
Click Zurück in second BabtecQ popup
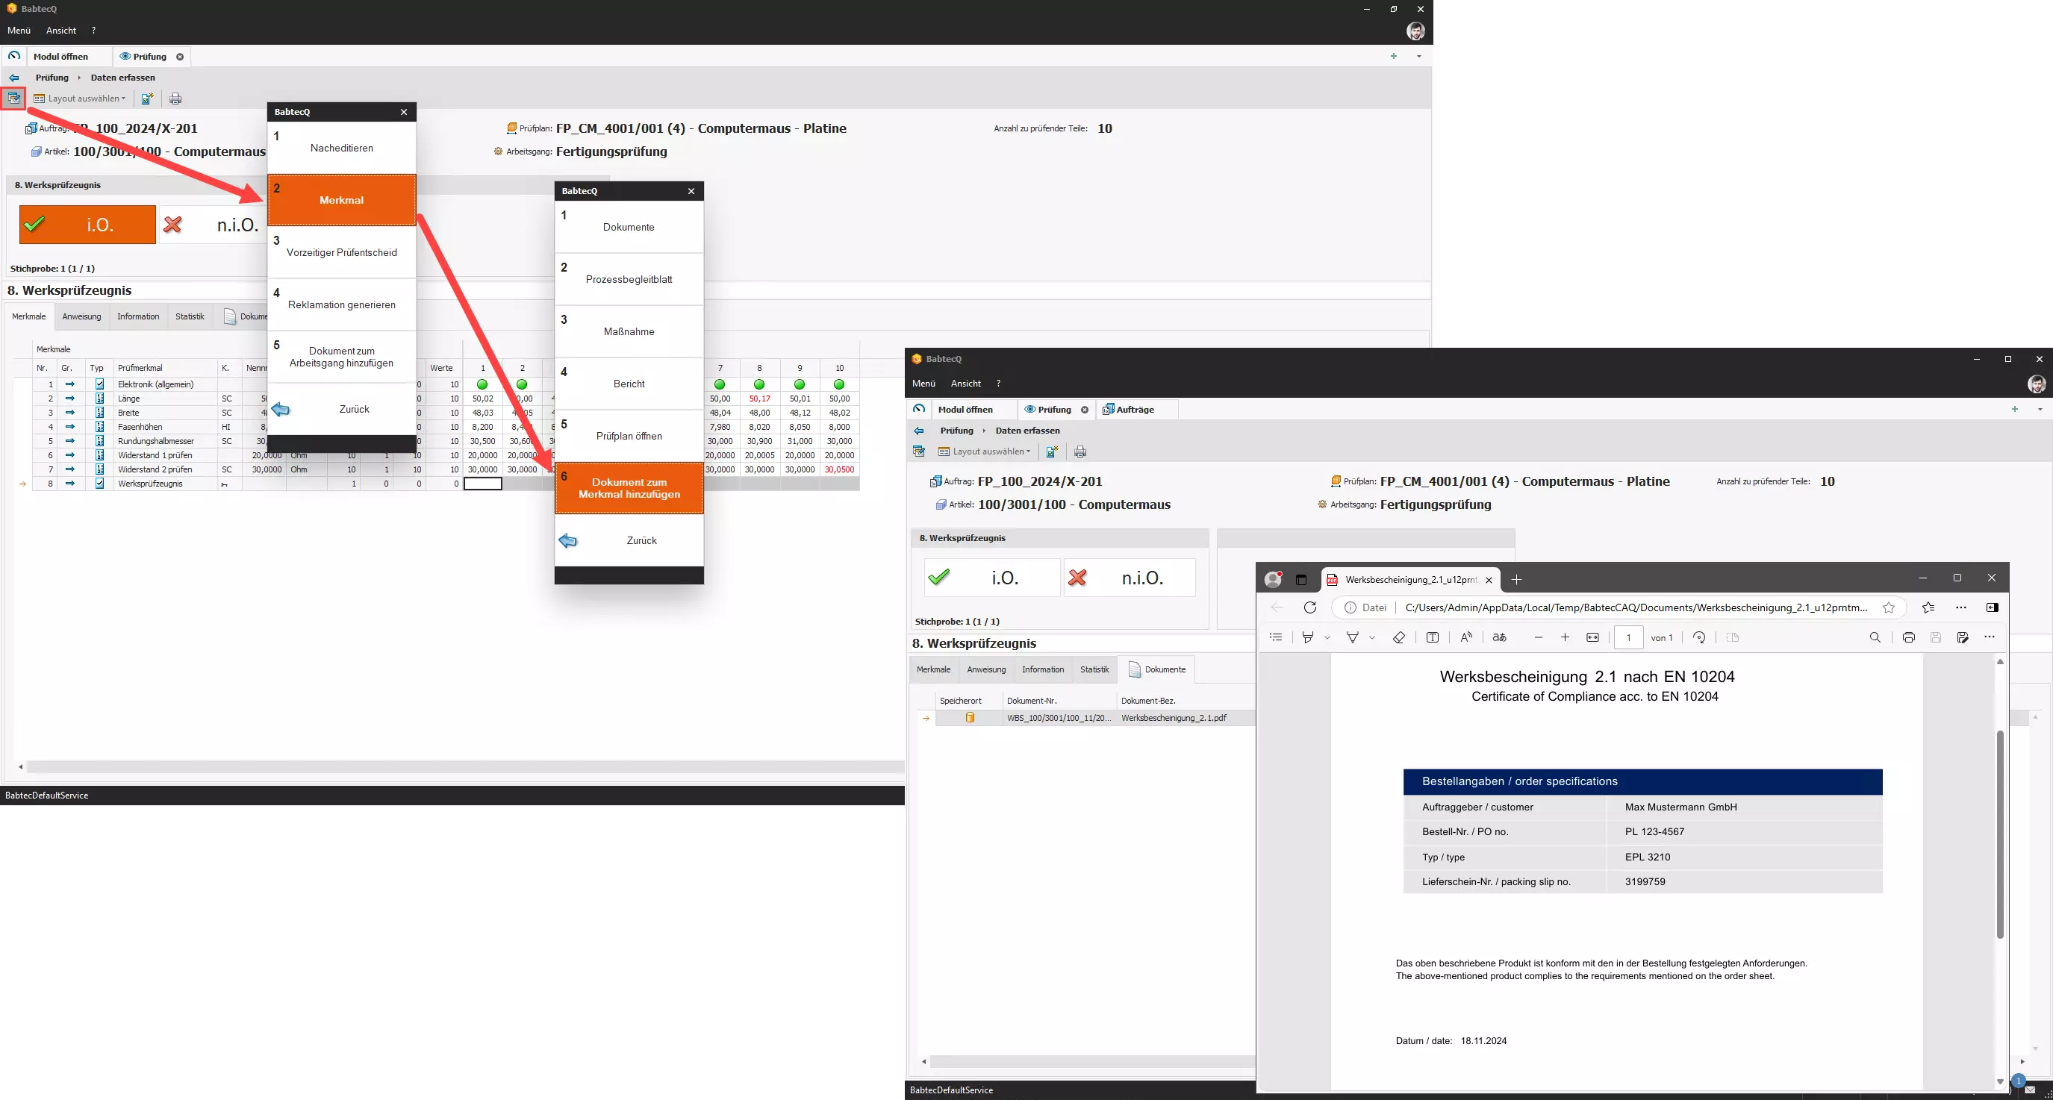point(629,541)
